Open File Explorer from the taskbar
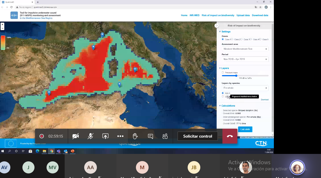Image resolution: width=321 pixels, height=178 pixels. (44, 151)
